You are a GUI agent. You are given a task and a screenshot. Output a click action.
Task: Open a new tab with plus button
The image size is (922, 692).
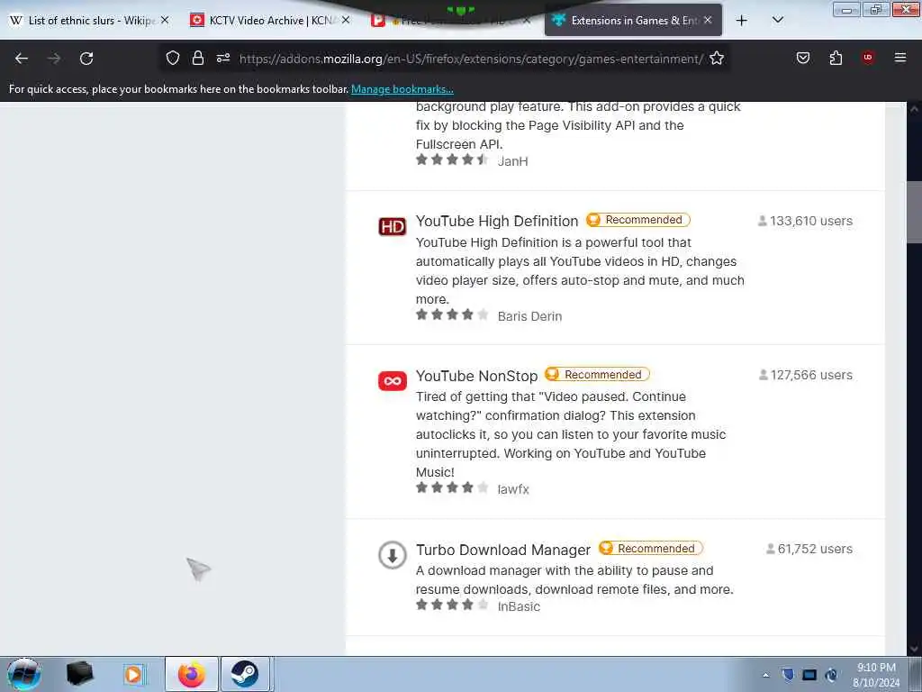point(742,21)
